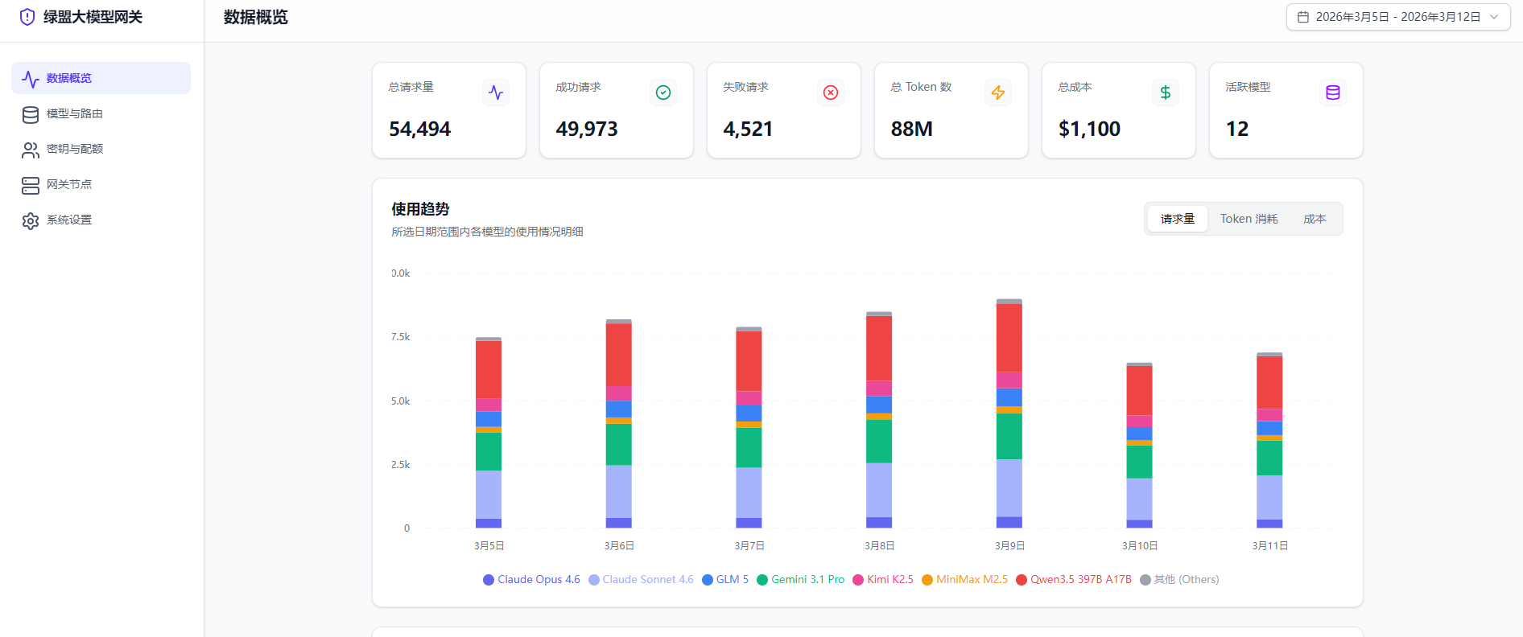Screen dimensions: 1523x637
Task: Hide the Qwen3.5 397B A17B legend series
Action: 1074,580
